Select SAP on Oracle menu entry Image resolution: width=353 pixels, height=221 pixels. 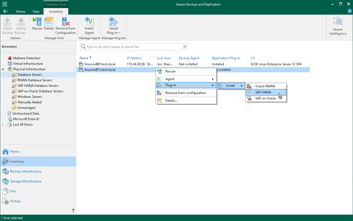266,98
